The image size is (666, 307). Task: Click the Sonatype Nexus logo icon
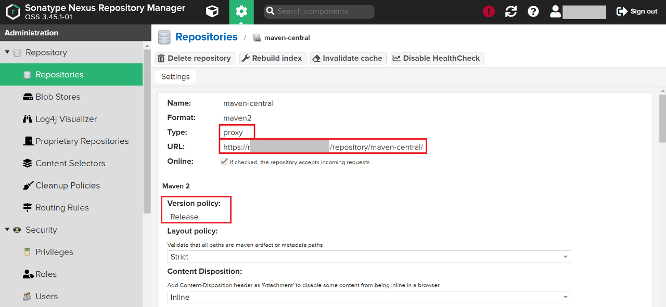coord(12,11)
